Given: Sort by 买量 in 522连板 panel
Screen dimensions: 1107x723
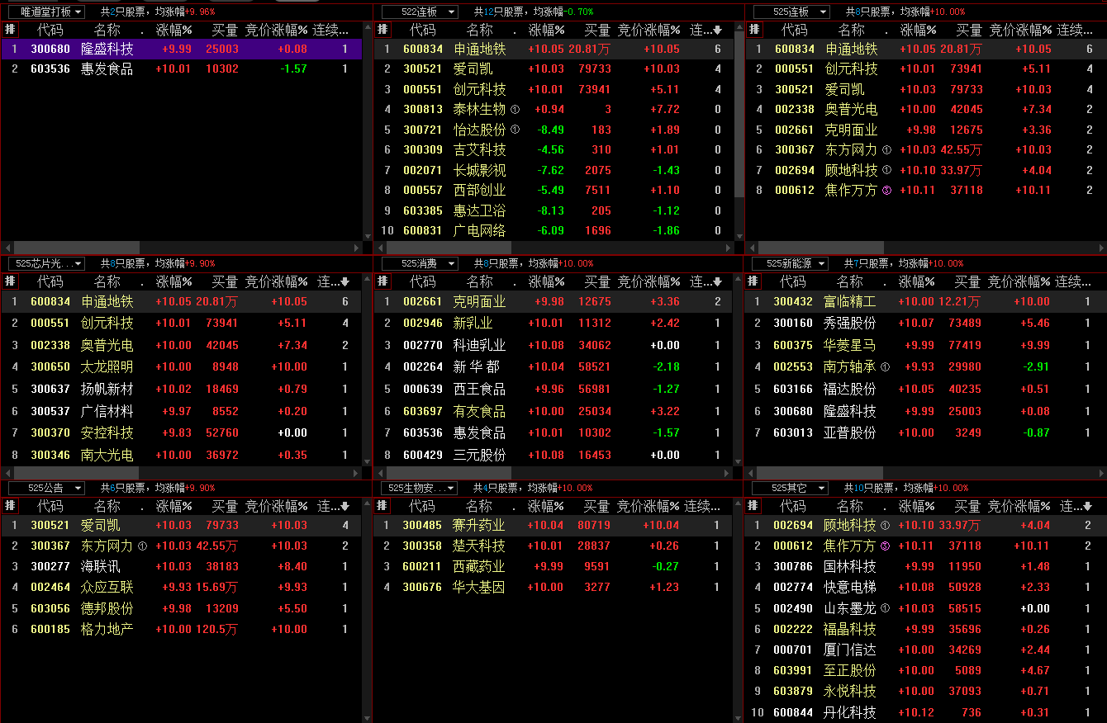Looking at the screenshot, I should tap(596, 30).
